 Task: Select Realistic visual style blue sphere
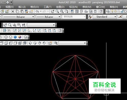15,37
